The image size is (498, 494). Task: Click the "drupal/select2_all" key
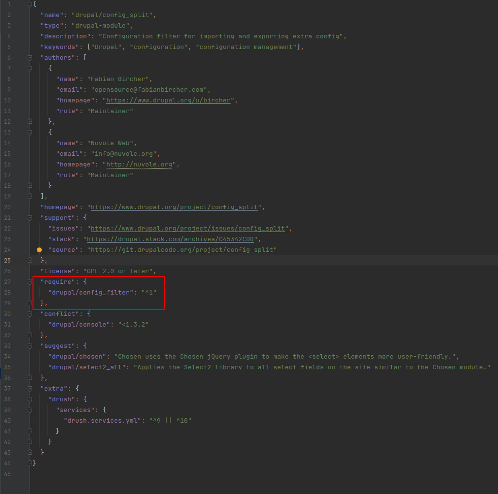(x=87, y=367)
